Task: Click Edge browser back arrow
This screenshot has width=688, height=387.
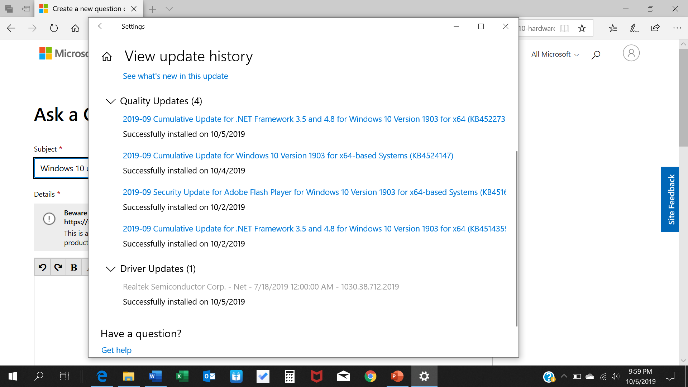Action: click(x=11, y=28)
